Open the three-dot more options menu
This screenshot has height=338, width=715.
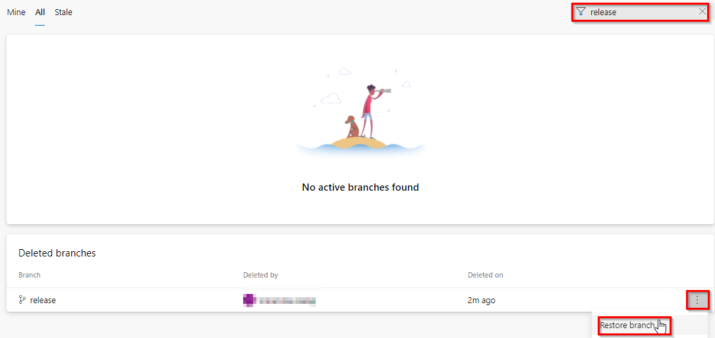(x=697, y=301)
